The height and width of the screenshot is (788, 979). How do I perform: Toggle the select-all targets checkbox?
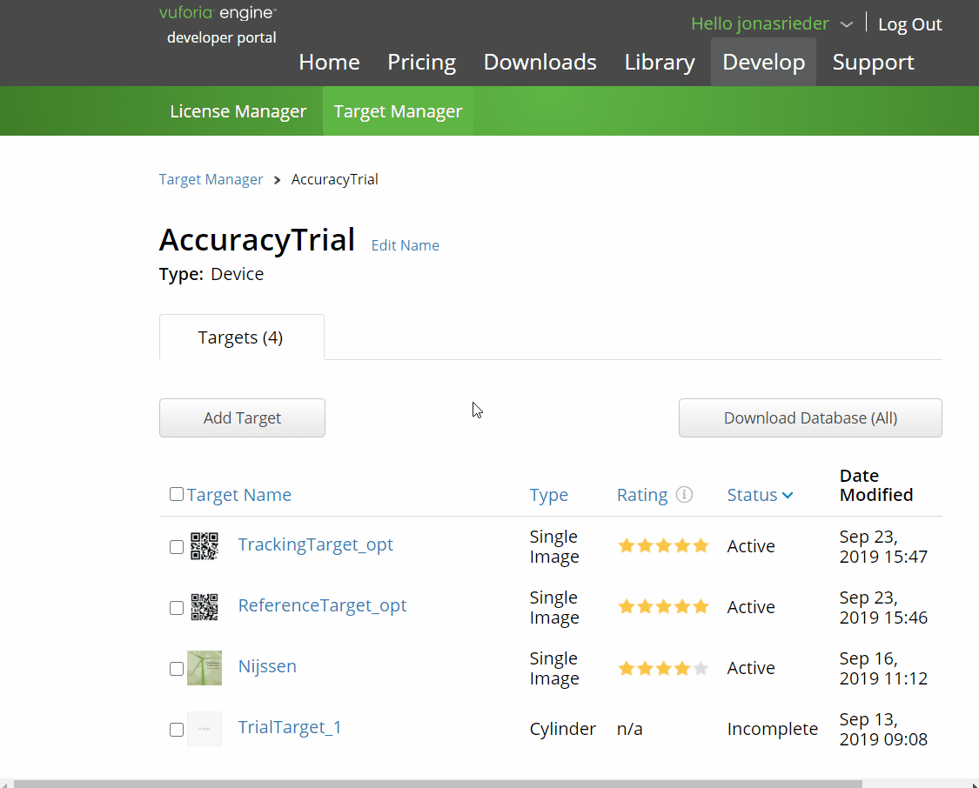point(177,494)
